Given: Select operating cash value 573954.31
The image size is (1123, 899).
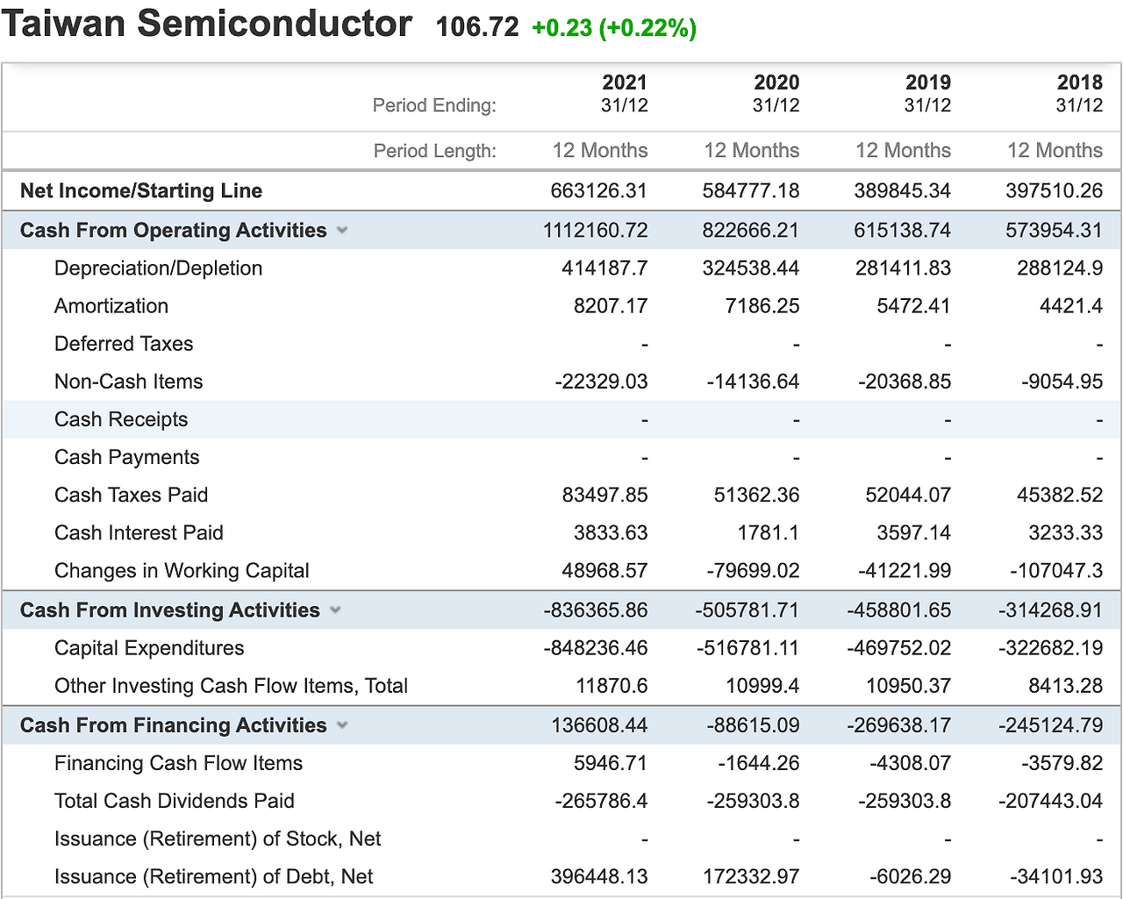Looking at the screenshot, I should click(1055, 231).
